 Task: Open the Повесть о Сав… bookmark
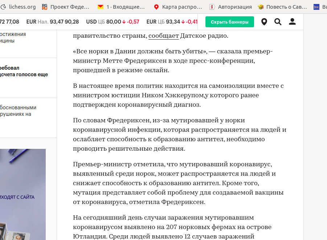click(282, 7)
